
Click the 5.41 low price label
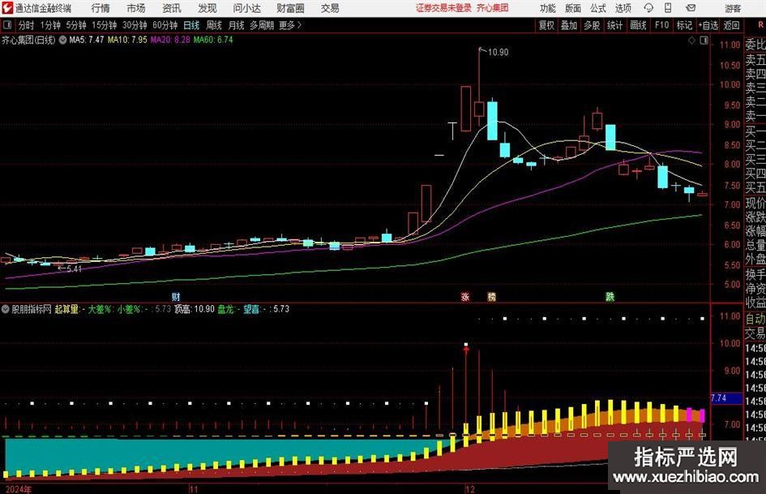point(74,268)
